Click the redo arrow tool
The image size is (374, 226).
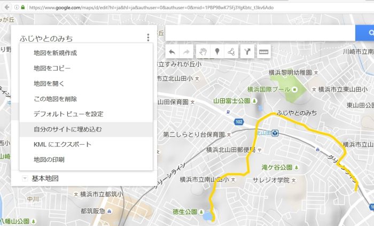point(186,51)
